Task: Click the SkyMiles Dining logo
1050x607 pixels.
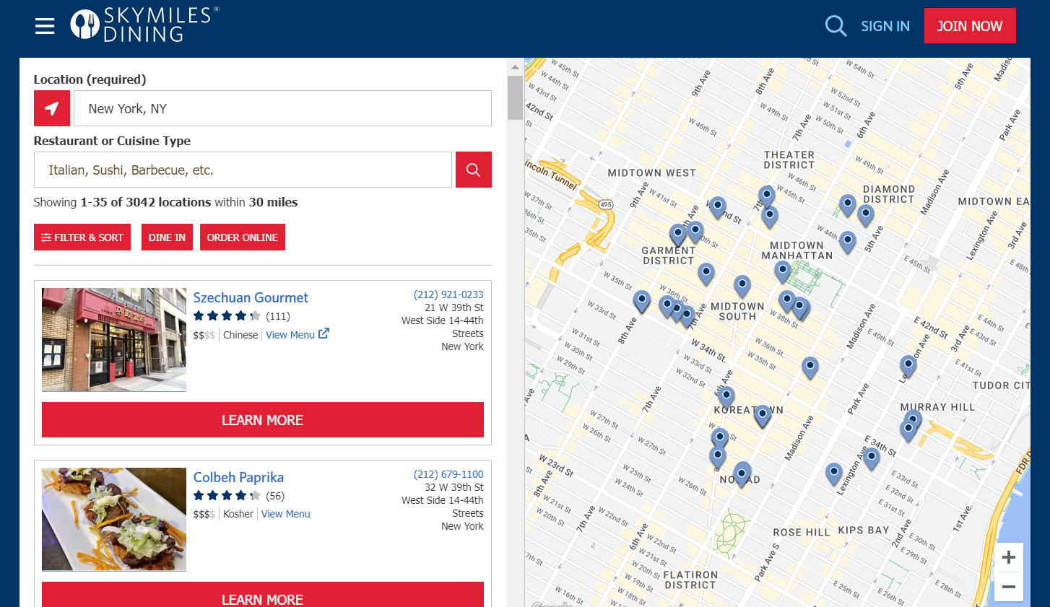Action: (x=144, y=25)
